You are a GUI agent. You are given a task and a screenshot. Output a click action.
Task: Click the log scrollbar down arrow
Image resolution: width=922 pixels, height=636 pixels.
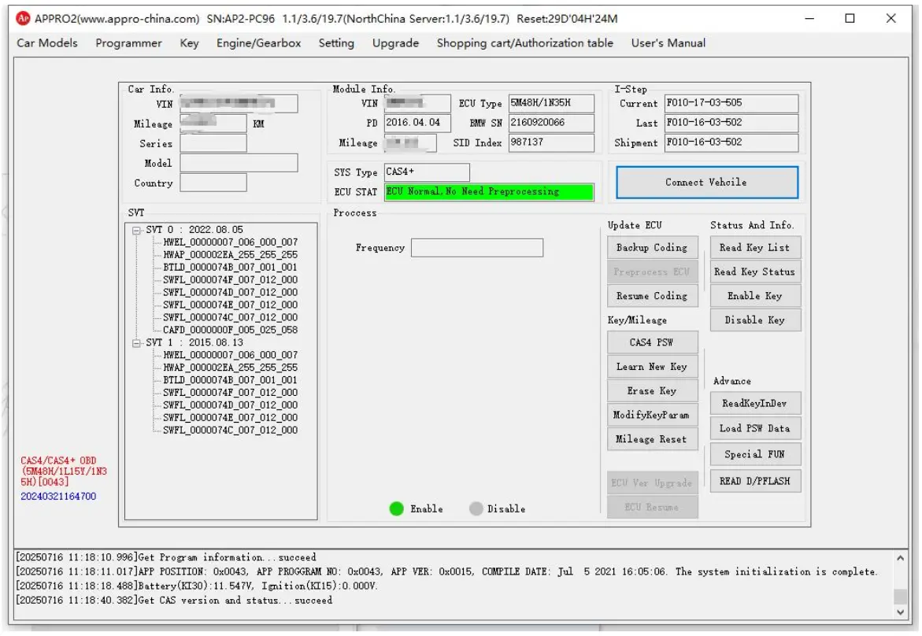click(x=900, y=612)
